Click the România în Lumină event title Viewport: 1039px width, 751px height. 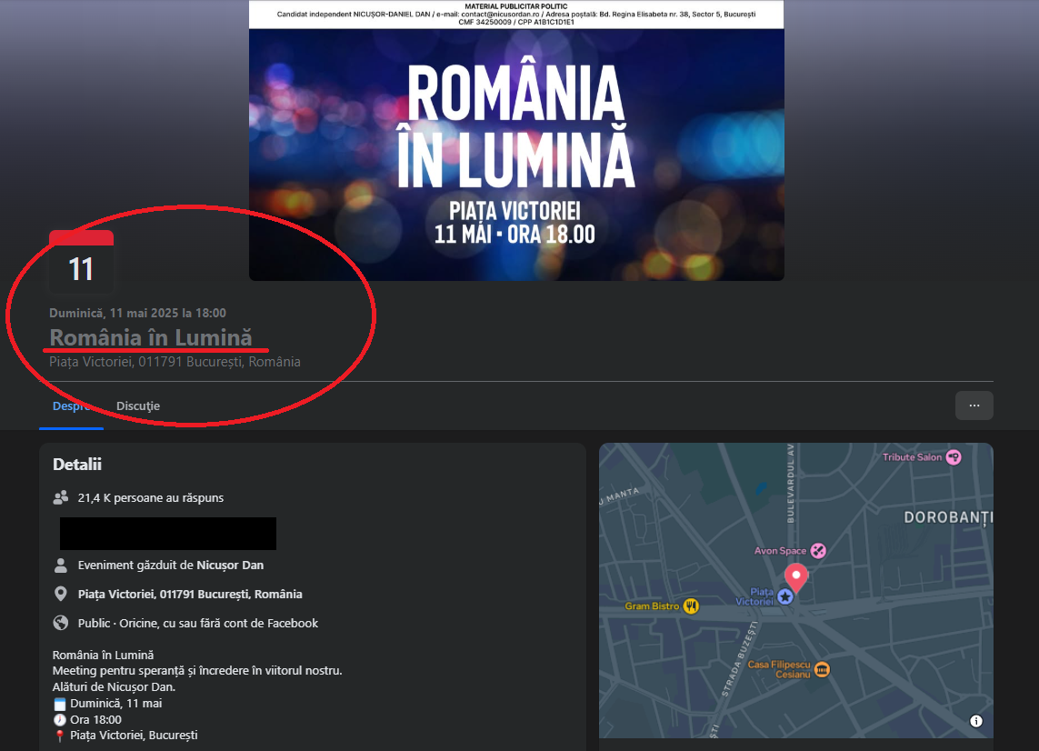(x=151, y=337)
